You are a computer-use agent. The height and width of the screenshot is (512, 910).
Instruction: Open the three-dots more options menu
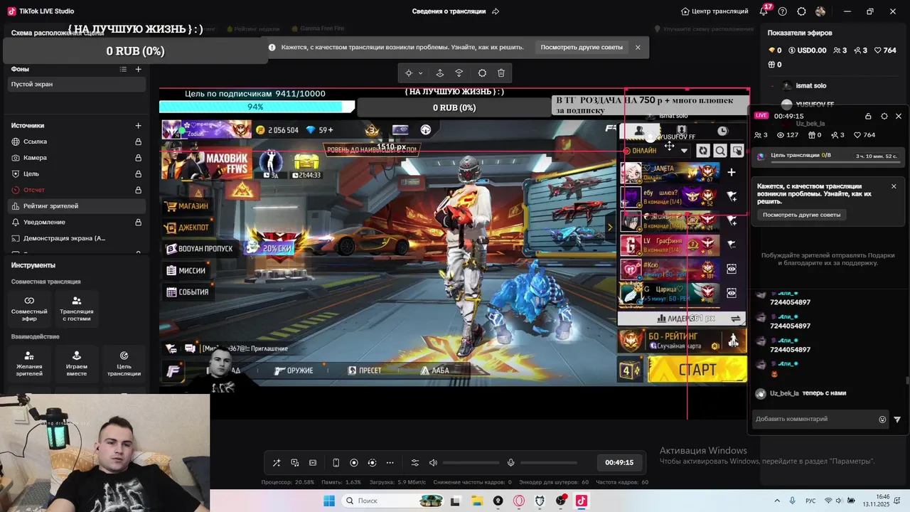point(390,463)
